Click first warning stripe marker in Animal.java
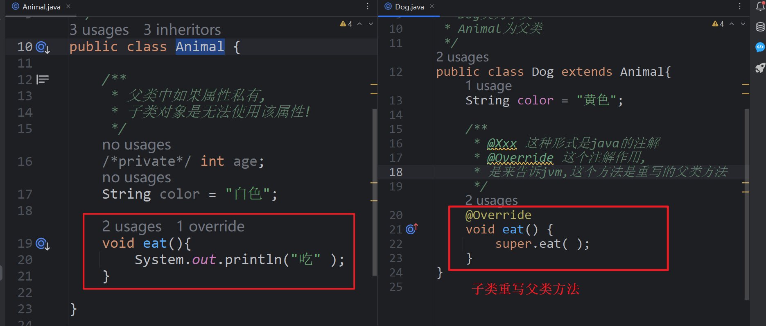The image size is (766, 326). pyautogui.click(x=374, y=84)
